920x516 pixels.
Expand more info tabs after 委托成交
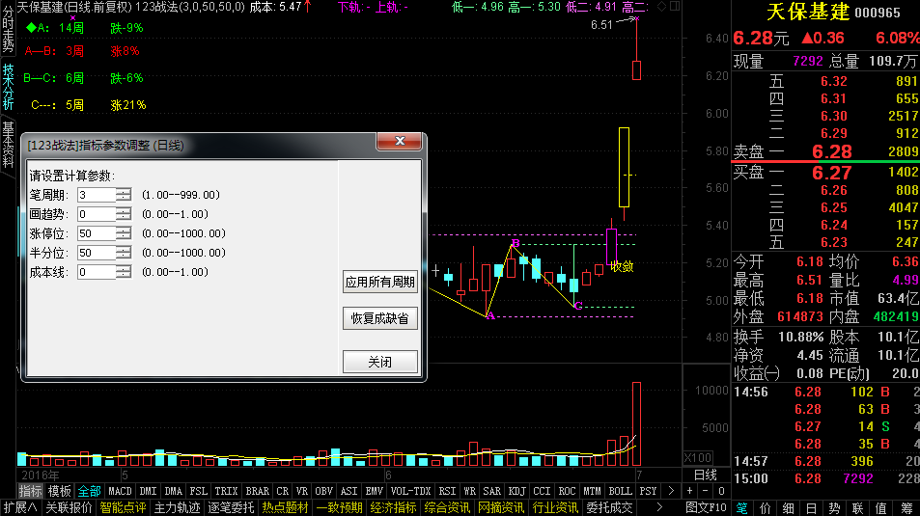tap(659, 507)
